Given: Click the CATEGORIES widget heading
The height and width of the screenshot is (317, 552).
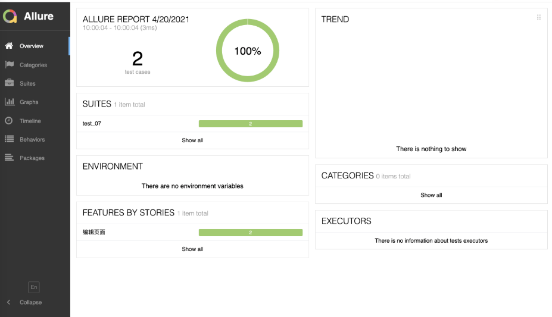Looking at the screenshot, I should point(348,175).
